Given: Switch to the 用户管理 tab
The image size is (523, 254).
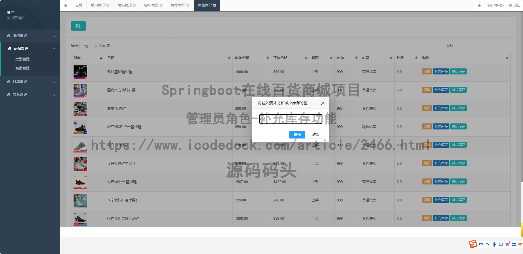Looking at the screenshot, I should click(98, 5).
